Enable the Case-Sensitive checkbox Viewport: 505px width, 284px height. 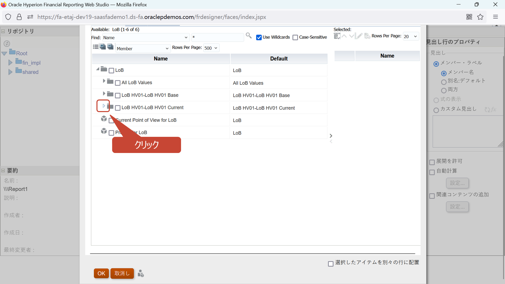point(295,37)
